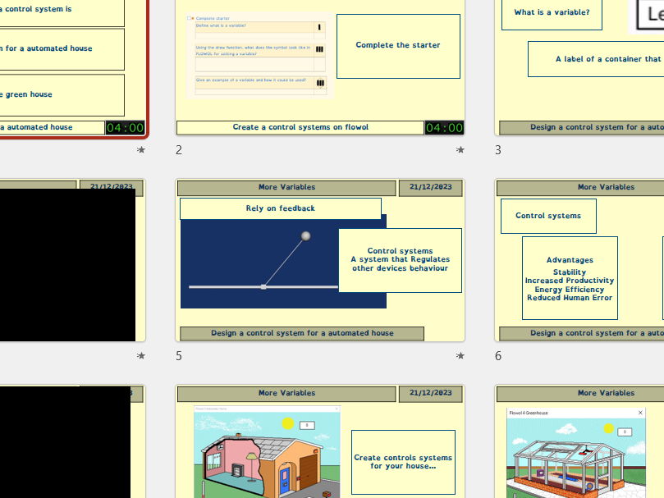Select the Control systems box on slide 6
This screenshot has width=664, height=498.
pyautogui.click(x=548, y=216)
